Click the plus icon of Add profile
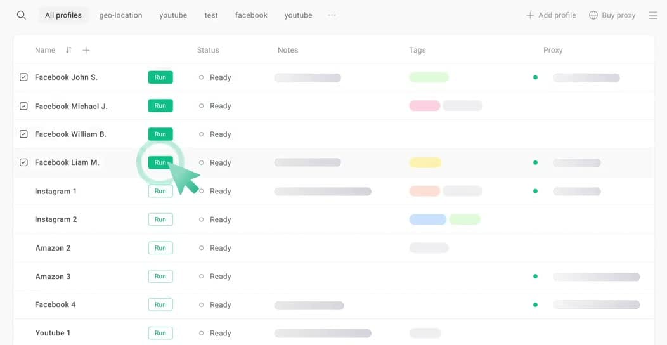Image resolution: width=667 pixels, height=345 pixels. pos(530,15)
